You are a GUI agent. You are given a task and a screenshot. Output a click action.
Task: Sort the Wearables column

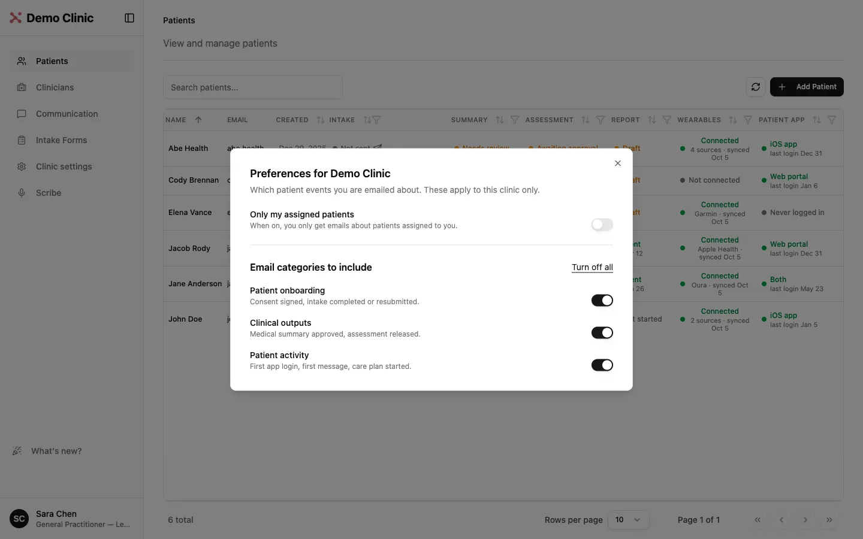[733, 120]
